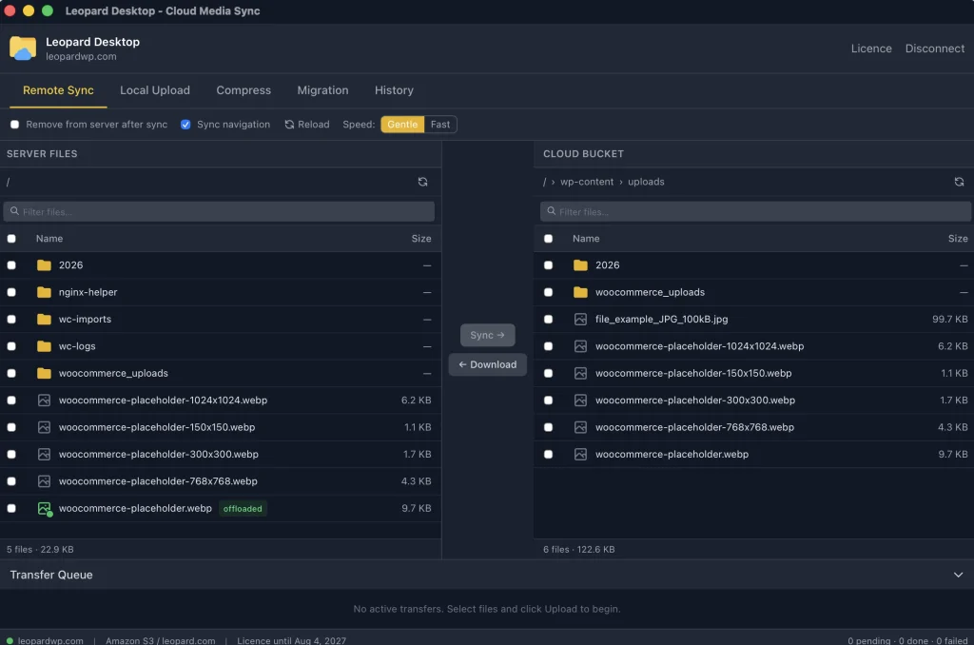This screenshot has height=645, width=974.
Task: Check the wc-imports folder checkbox
Action: pyautogui.click(x=11, y=320)
